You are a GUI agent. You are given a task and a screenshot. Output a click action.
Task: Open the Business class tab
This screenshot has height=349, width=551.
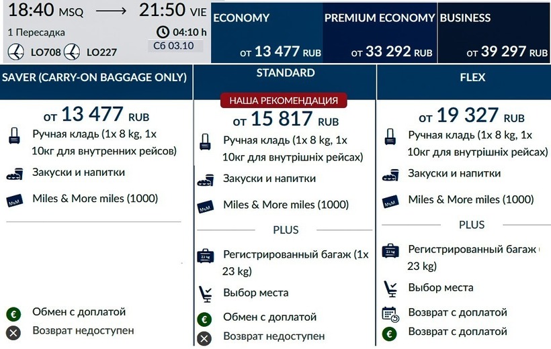[x=493, y=32]
